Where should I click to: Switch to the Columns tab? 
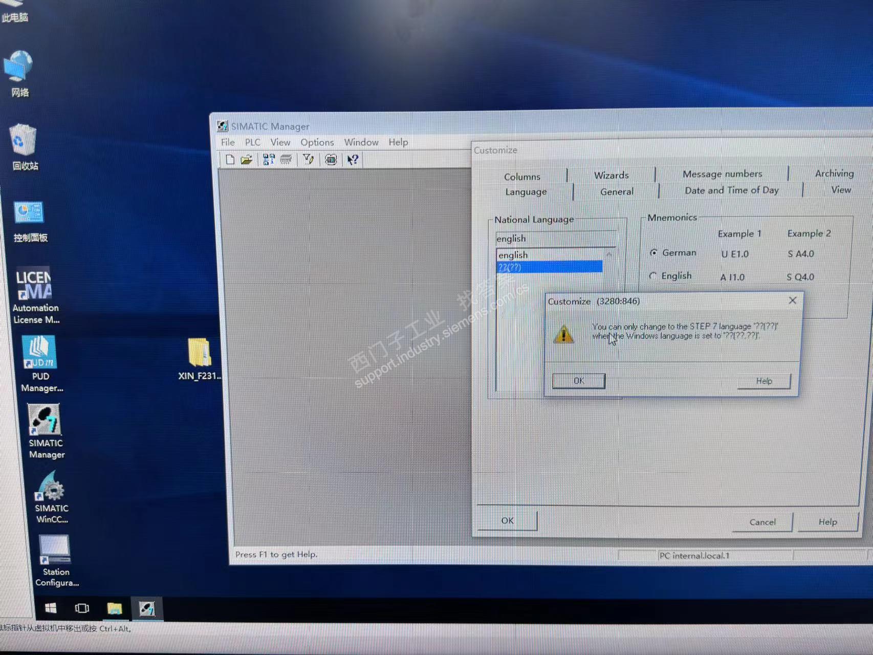pos(522,177)
